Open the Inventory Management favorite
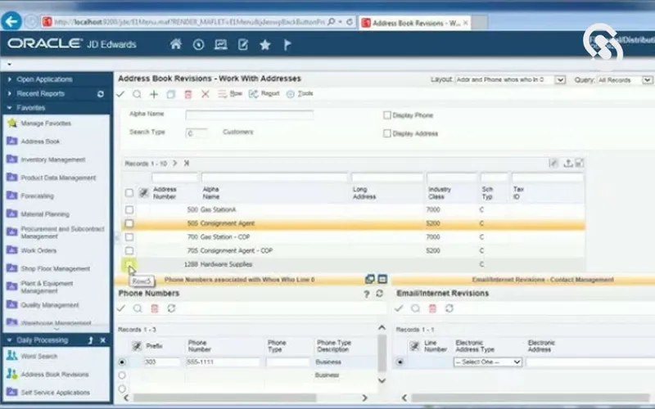655x409 pixels. (x=53, y=160)
